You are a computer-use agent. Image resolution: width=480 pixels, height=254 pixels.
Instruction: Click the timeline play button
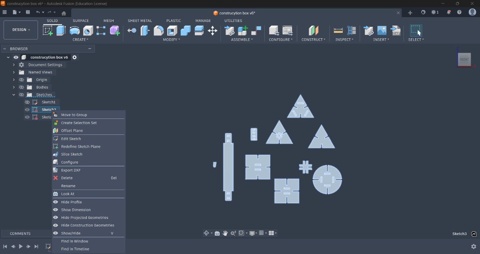[20, 246]
